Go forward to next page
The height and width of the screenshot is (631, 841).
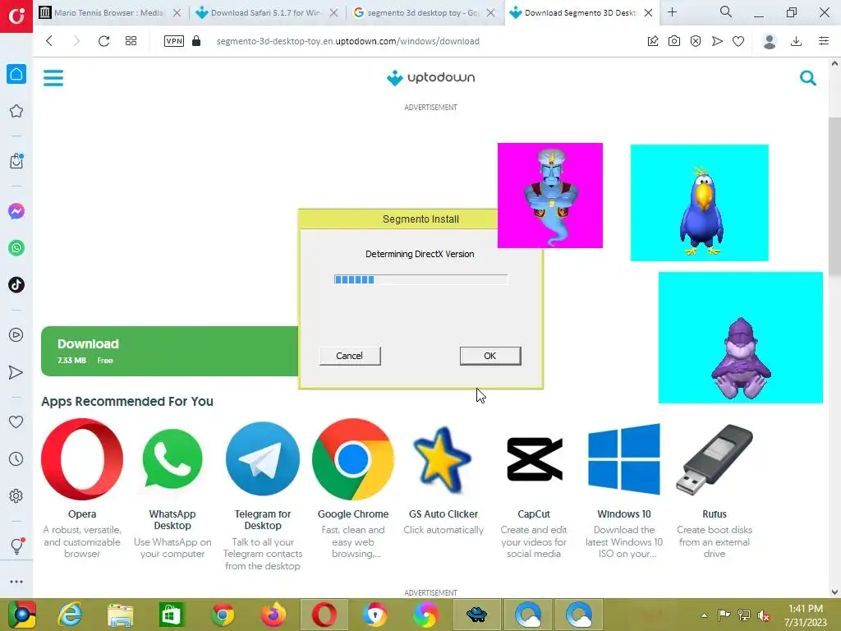76,41
